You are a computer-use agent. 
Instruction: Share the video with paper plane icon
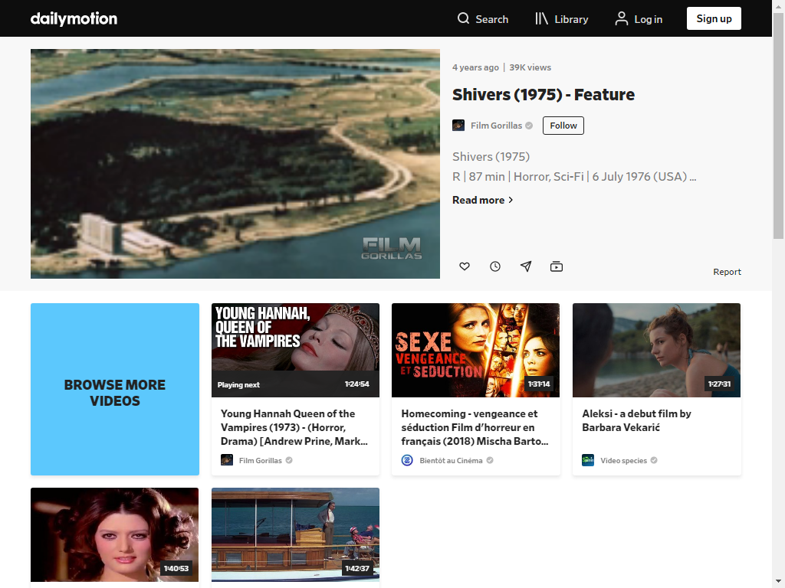526,266
